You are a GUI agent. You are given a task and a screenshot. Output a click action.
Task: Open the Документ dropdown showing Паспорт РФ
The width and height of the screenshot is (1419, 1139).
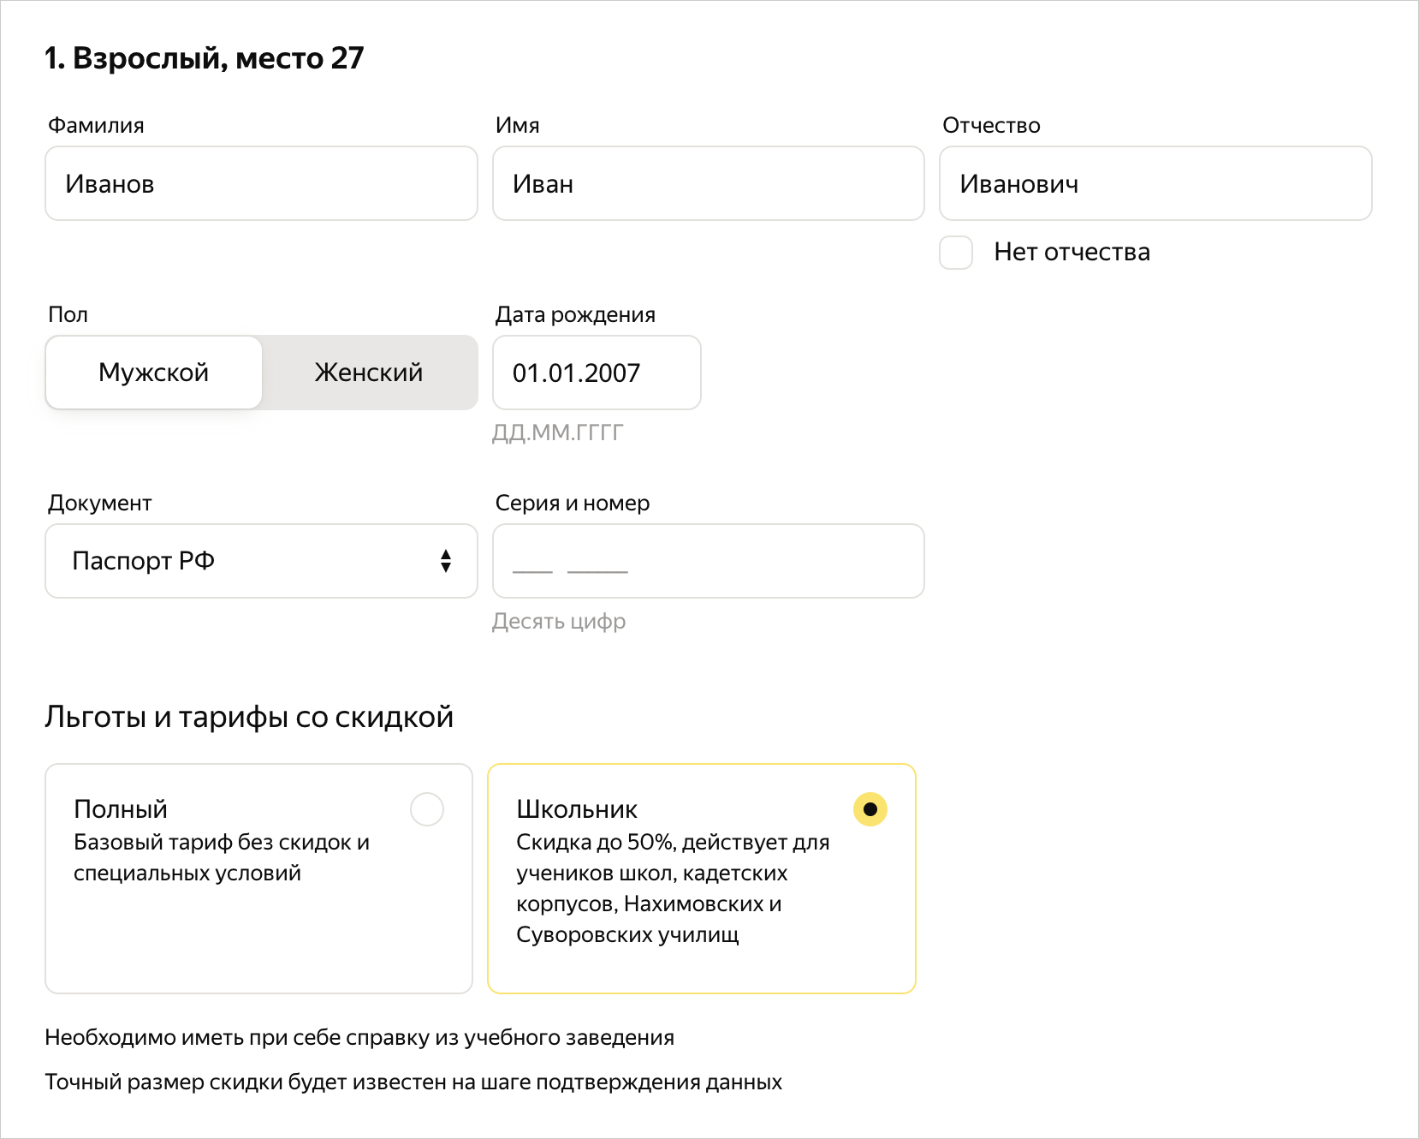[261, 561]
